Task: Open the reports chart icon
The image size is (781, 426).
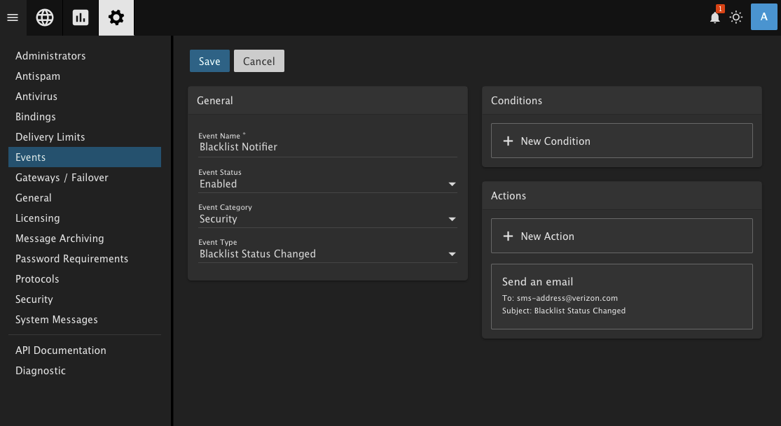Action: tap(81, 17)
